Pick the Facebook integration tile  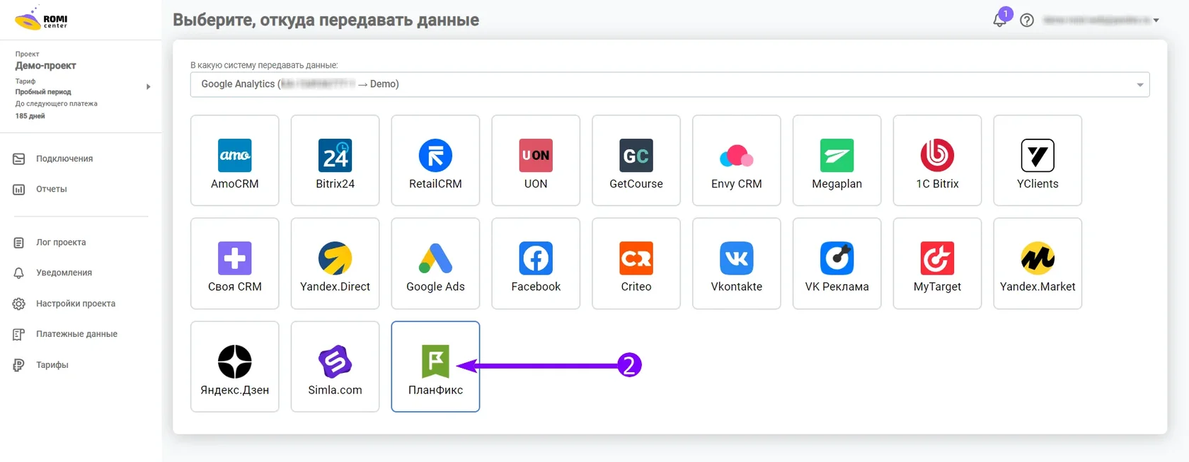click(x=536, y=264)
